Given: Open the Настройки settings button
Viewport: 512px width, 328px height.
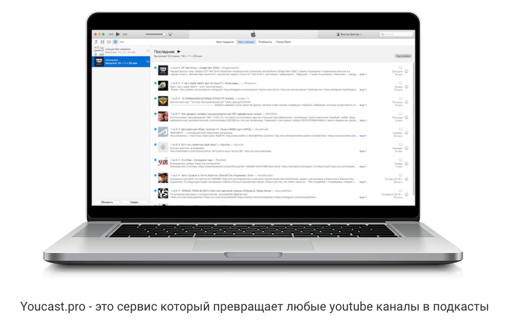Looking at the screenshot, I should pyautogui.click(x=403, y=56).
